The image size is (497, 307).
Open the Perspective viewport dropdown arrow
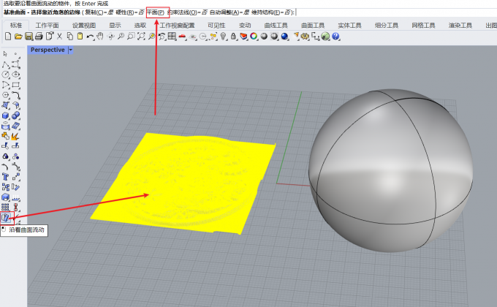pos(71,50)
